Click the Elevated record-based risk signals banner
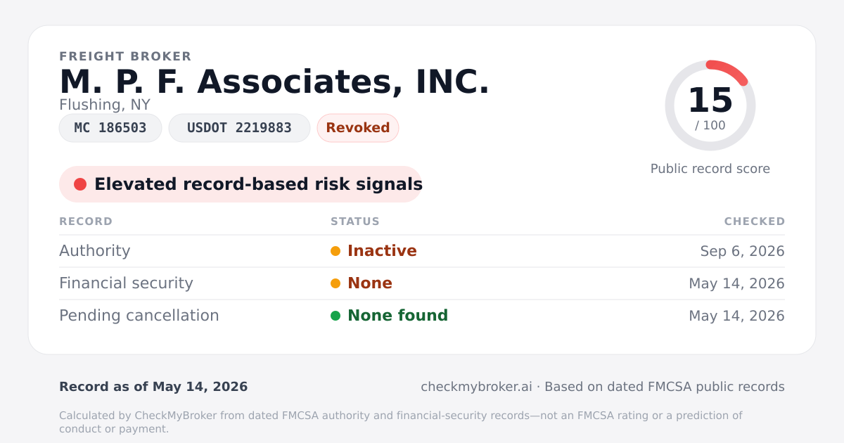Image resolution: width=844 pixels, height=443 pixels. 241,184
